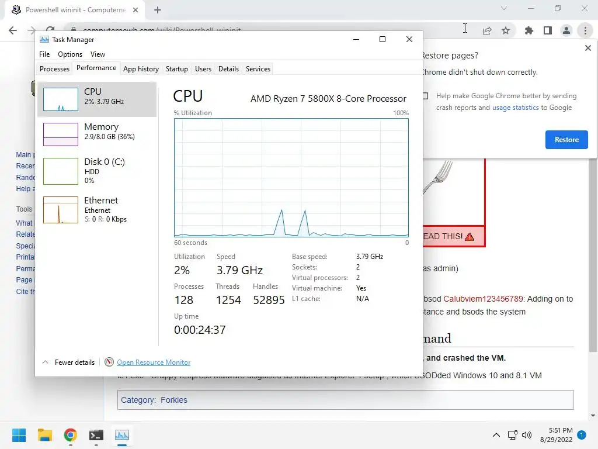Open the Chrome profile avatar

coord(566,30)
